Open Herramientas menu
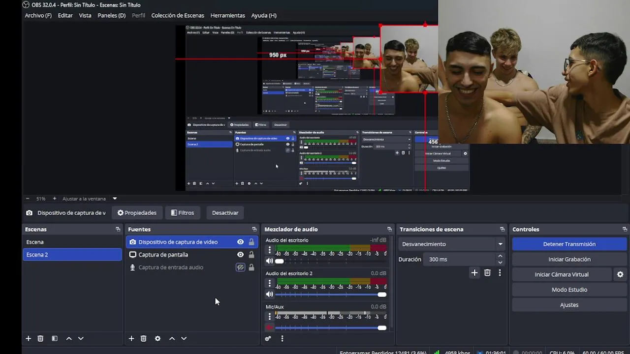This screenshot has width=630, height=354. 227,15
